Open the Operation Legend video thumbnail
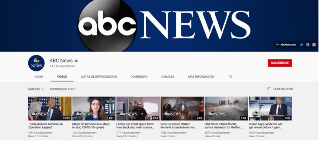This screenshot has width=319, height=142. (x=50, y=108)
